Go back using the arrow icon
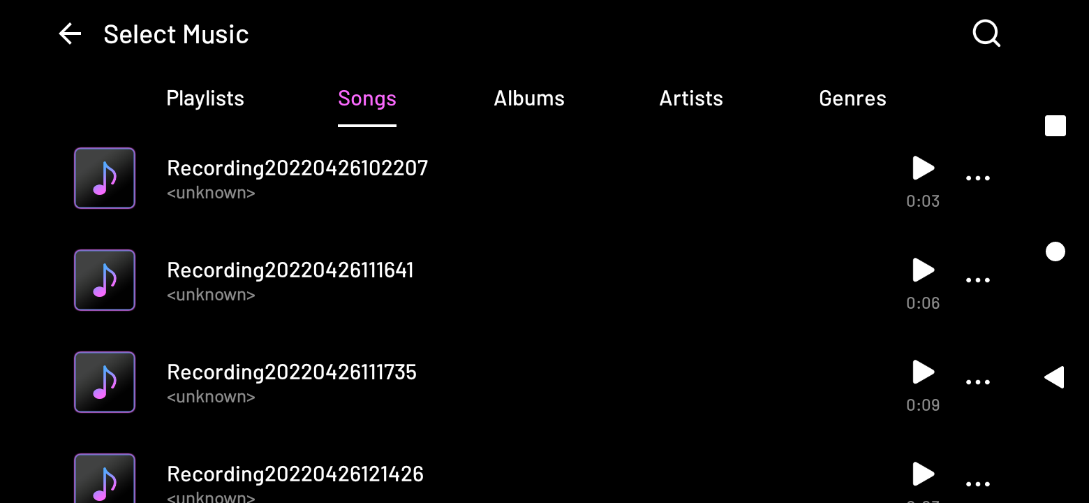The image size is (1089, 503). [x=70, y=34]
